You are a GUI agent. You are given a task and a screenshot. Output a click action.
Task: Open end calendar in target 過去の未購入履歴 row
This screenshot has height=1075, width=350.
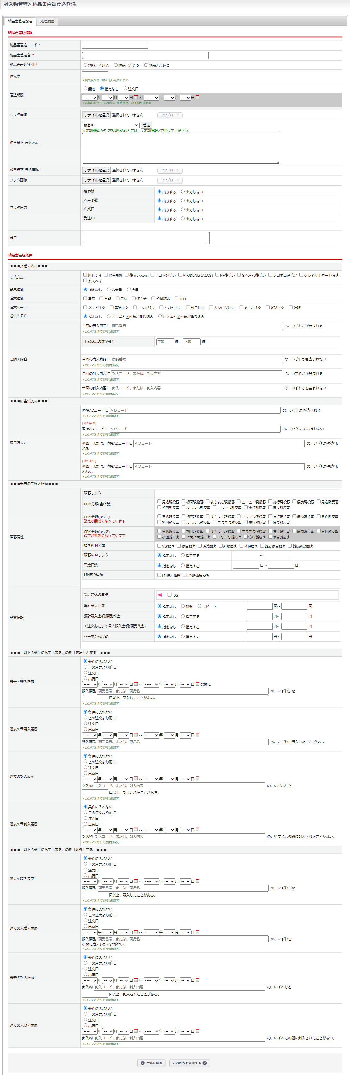[197, 735]
